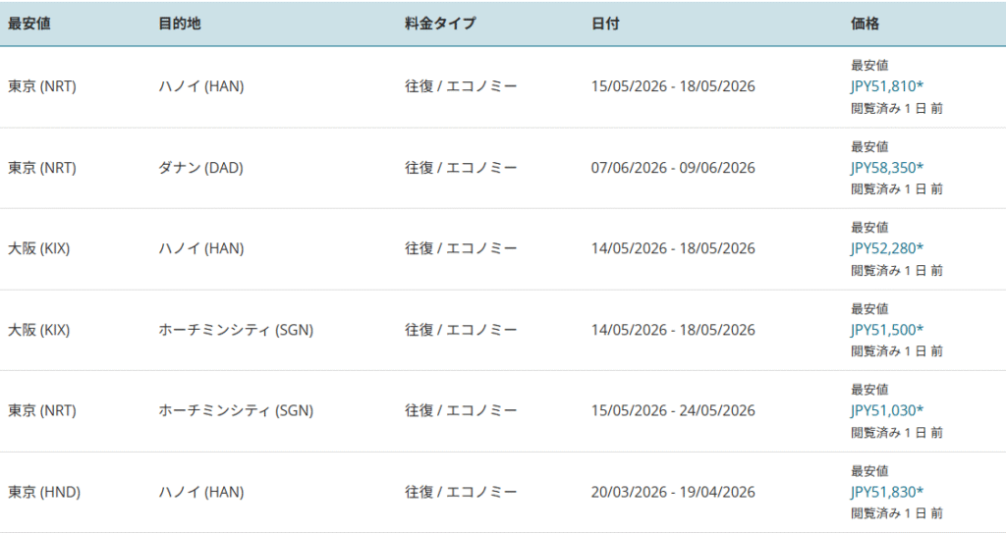Screen dimensions: 1006x533
Task: Click the JPY51,500 fare link
Action: (x=886, y=330)
